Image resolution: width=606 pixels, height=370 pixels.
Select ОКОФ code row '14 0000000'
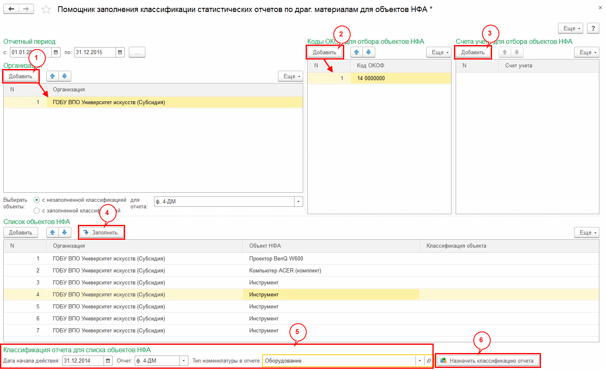click(379, 78)
